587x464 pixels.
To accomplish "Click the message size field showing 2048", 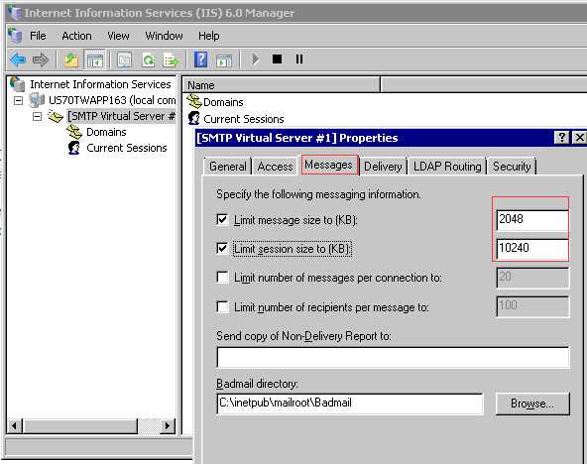I will (x=532, y=220).
